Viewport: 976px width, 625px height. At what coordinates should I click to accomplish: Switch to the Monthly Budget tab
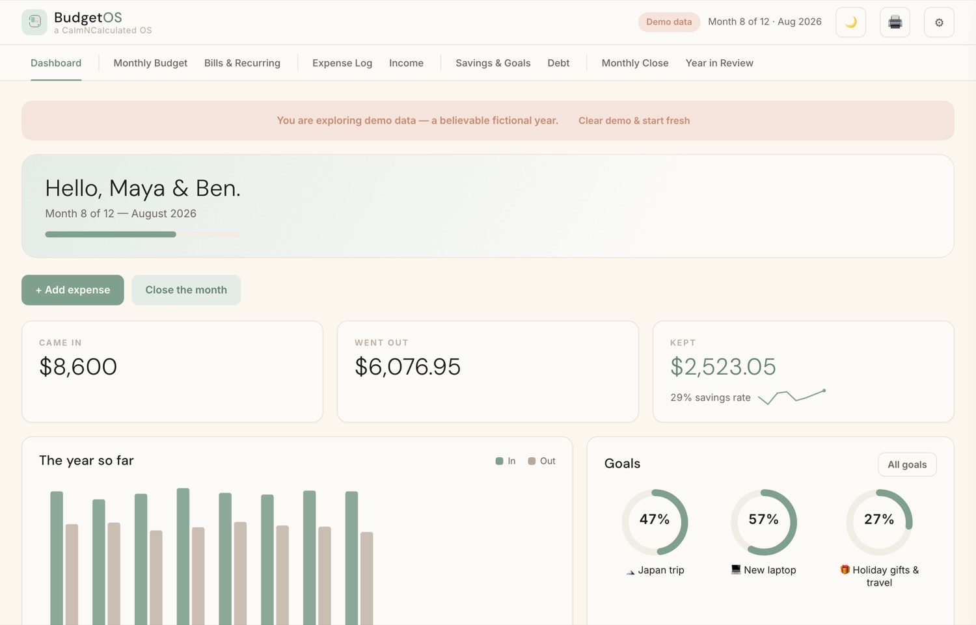(x=150, y=63)
